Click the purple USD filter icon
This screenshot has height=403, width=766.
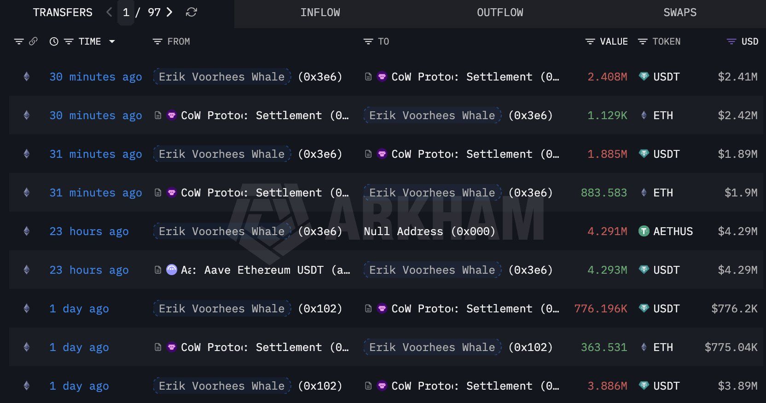[731, 41]
